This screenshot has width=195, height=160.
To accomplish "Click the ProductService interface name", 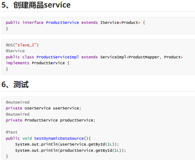I will click(x=62, y=22).
